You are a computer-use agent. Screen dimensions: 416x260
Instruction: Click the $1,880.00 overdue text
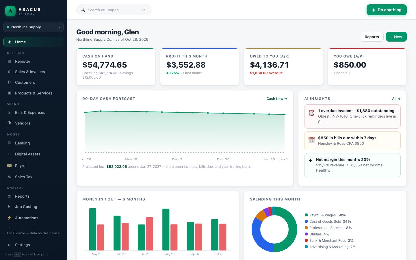(266, 73)
